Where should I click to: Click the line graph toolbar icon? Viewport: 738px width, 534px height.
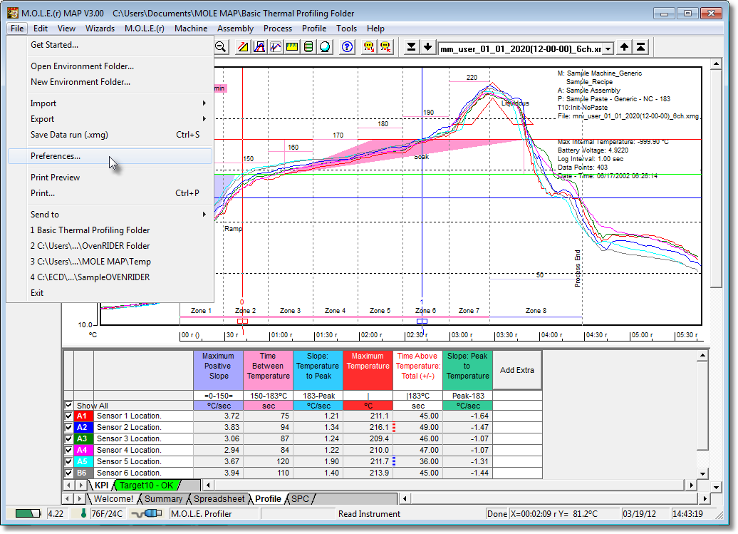(276, 46)
